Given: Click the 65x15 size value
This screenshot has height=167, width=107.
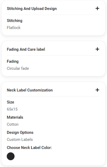Looking at the screenshot, I should (12, 109).
